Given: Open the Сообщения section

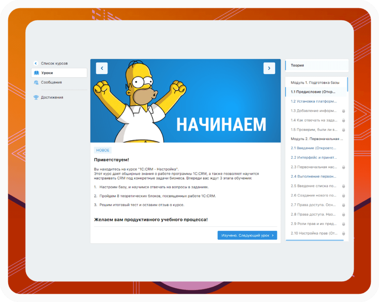Looking at the screenshot, I should point(51,83).
